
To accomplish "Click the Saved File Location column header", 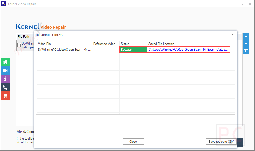I will click(188, 44).
